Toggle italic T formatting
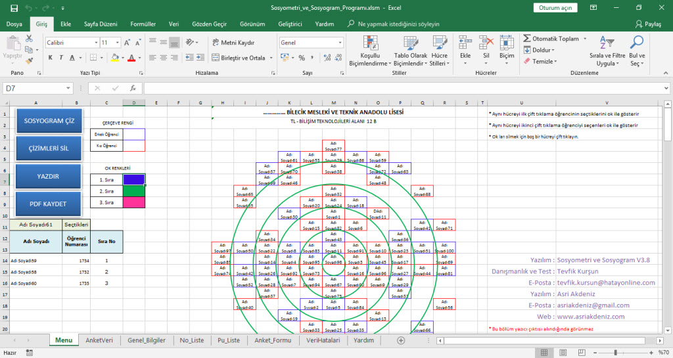673x358 pixels. click(61, 57)
